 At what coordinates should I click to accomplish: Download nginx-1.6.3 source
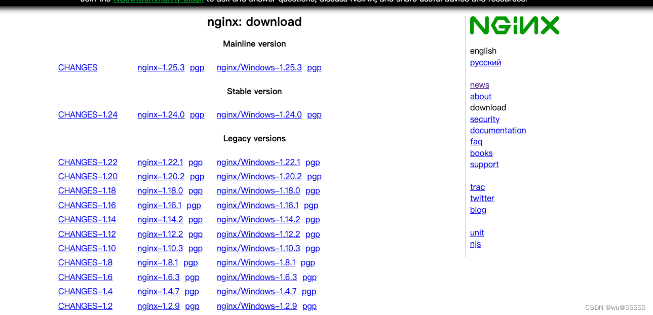tap(159, 277)
